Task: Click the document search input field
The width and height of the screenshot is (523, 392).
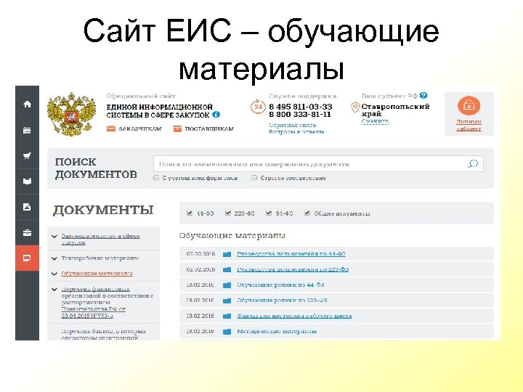Action: point(318,163)
